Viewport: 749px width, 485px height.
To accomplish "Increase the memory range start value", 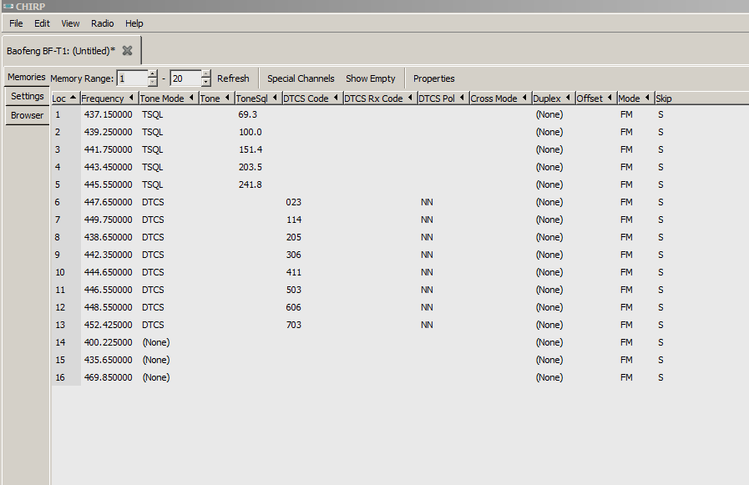I will pos(152,74).
